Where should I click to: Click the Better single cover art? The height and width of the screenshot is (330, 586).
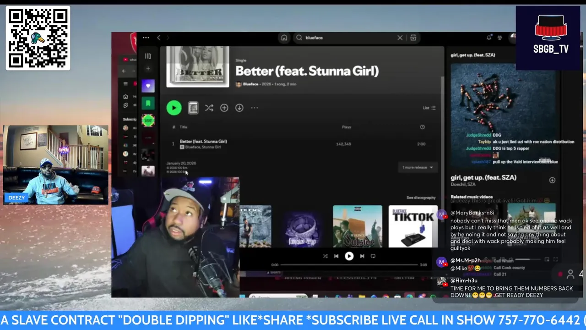pos(198,66)
